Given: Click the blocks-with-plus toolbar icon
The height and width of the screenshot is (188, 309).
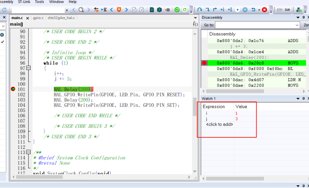Looking at the screenshot, I should [x=299, y=10].
